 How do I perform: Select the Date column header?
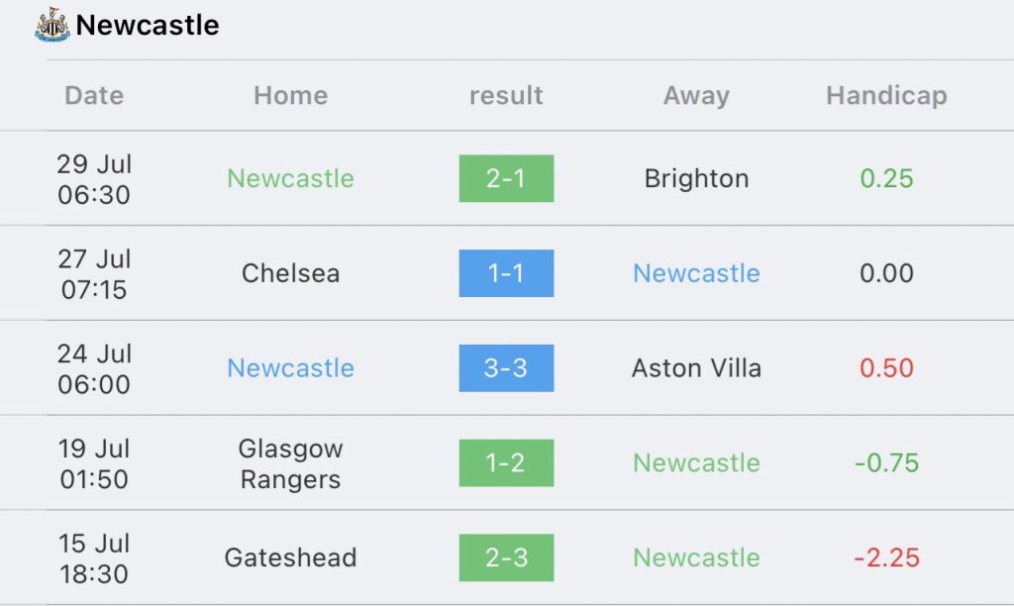94,96
